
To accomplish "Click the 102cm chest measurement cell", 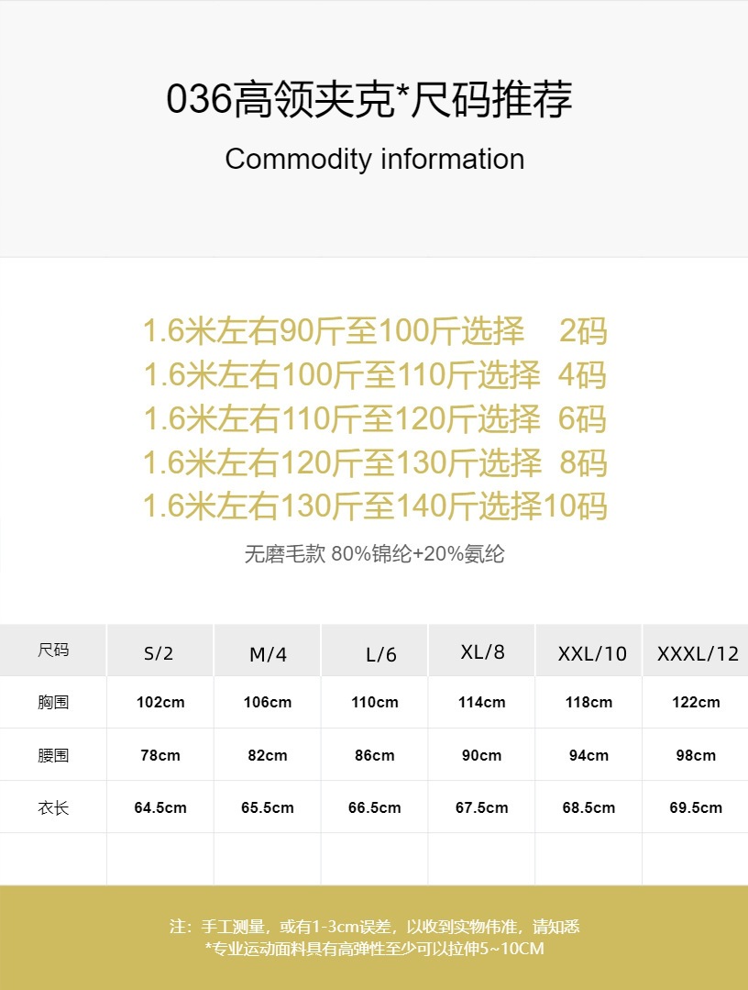I will click(160, 703).
